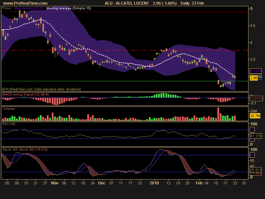265x199 pixels.
Task: Select the MACD minus Signal (12 26 9) label
Action: pyautogui.click(x=26, y=95)
